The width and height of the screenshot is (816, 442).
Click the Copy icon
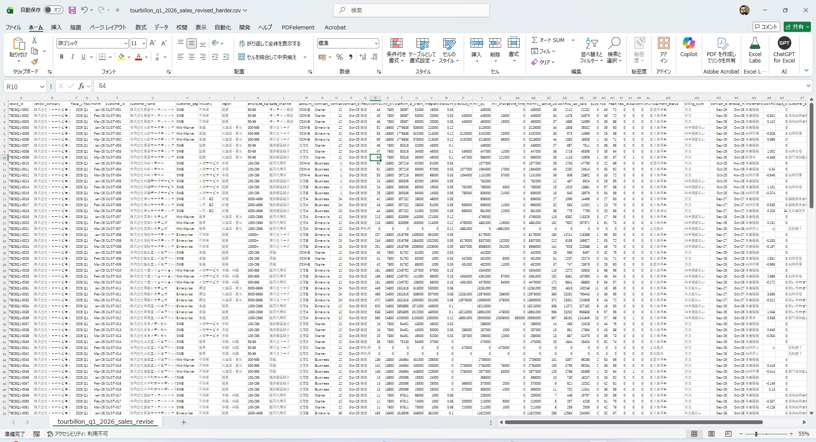tap(35, 51)
